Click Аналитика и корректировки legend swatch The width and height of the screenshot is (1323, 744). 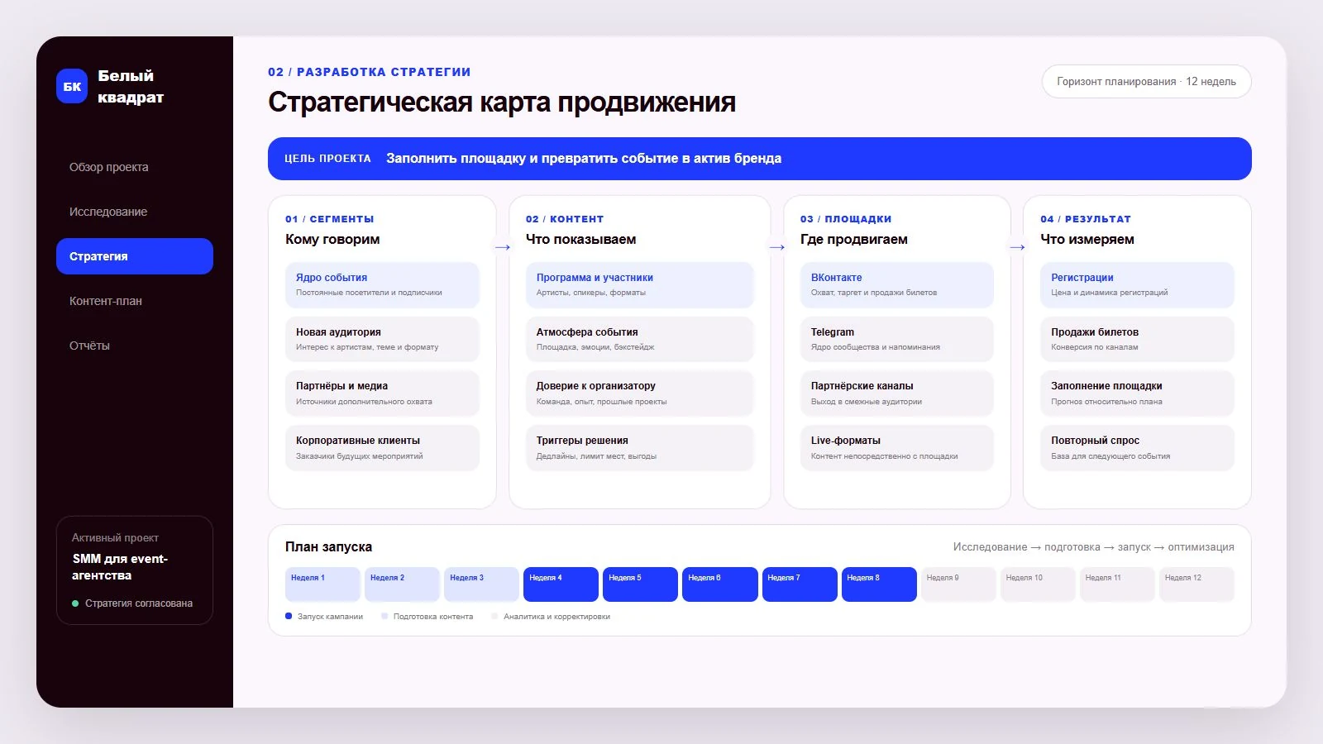point(494,616)
